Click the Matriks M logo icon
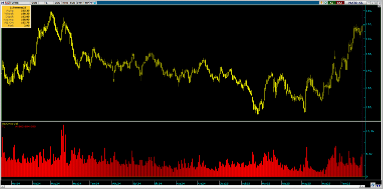Screen dimensions: 383x189 [2, 3]
